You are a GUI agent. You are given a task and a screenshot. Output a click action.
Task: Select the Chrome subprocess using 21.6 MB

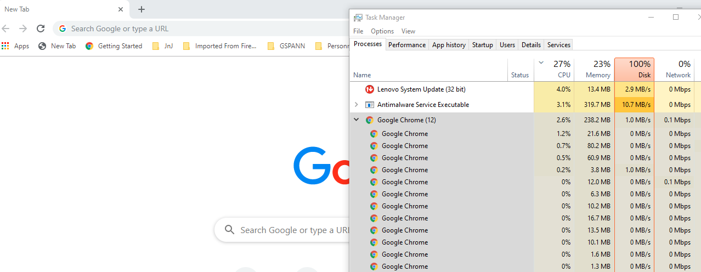coord(525,134)
